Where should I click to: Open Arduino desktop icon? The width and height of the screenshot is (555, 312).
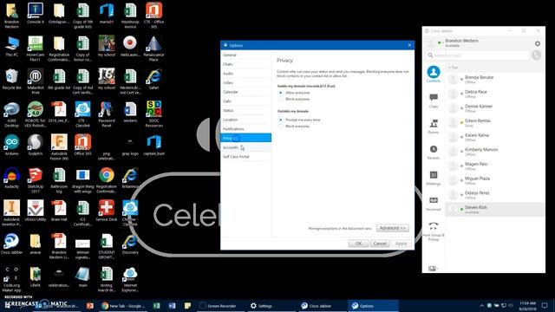11,145
